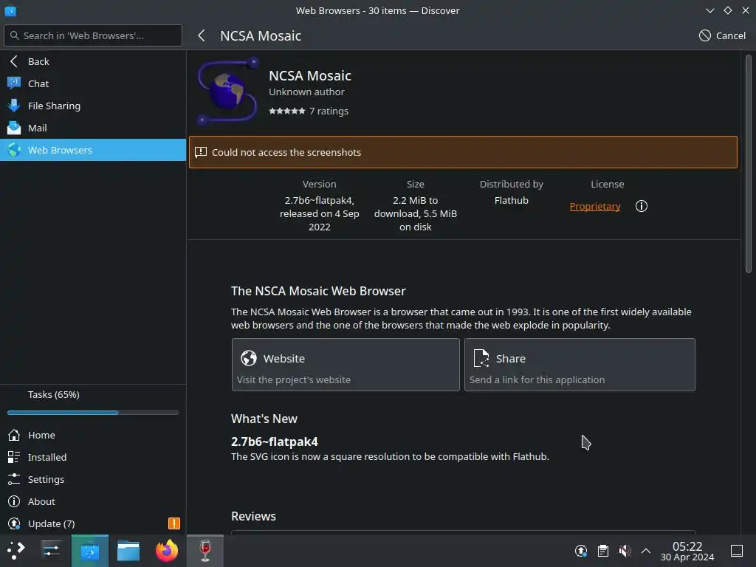
Task: Visit the project's Website button
Action: click(x=346, y=365)
